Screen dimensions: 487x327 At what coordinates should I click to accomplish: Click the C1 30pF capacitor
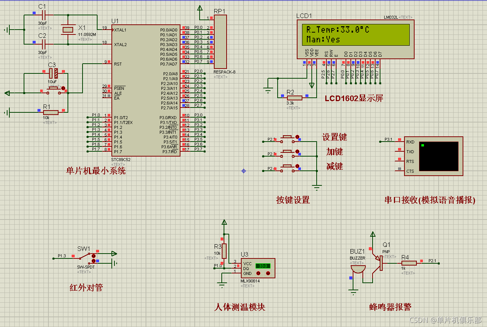tap(44, 15)
